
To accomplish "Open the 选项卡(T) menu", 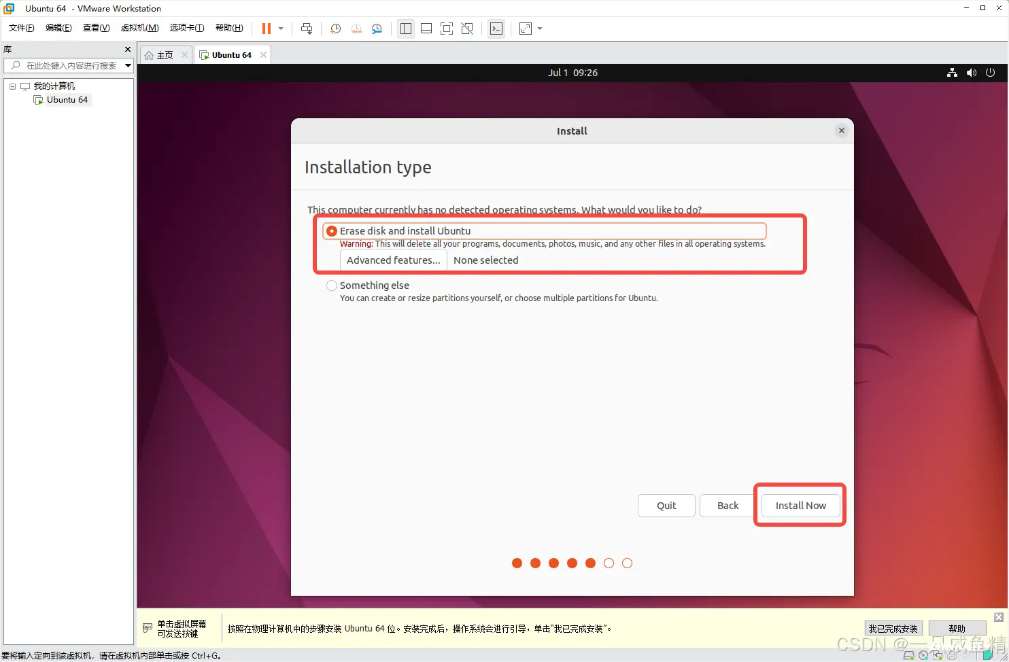I will (187, 28).
